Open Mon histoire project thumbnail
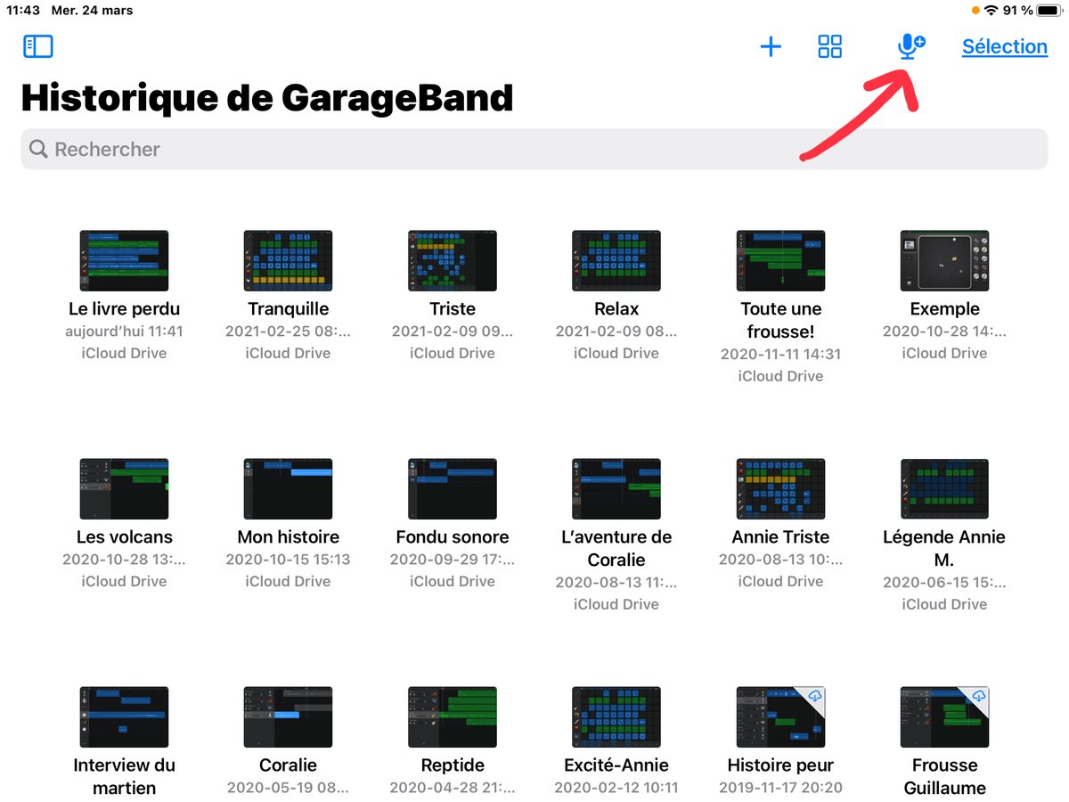The image size is (1069, 802). (x=288, y=488)
